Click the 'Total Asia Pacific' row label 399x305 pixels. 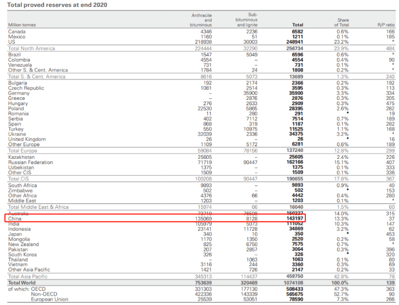(28, 277)
